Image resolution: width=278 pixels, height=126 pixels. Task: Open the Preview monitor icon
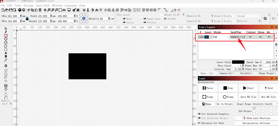[69, 10]
